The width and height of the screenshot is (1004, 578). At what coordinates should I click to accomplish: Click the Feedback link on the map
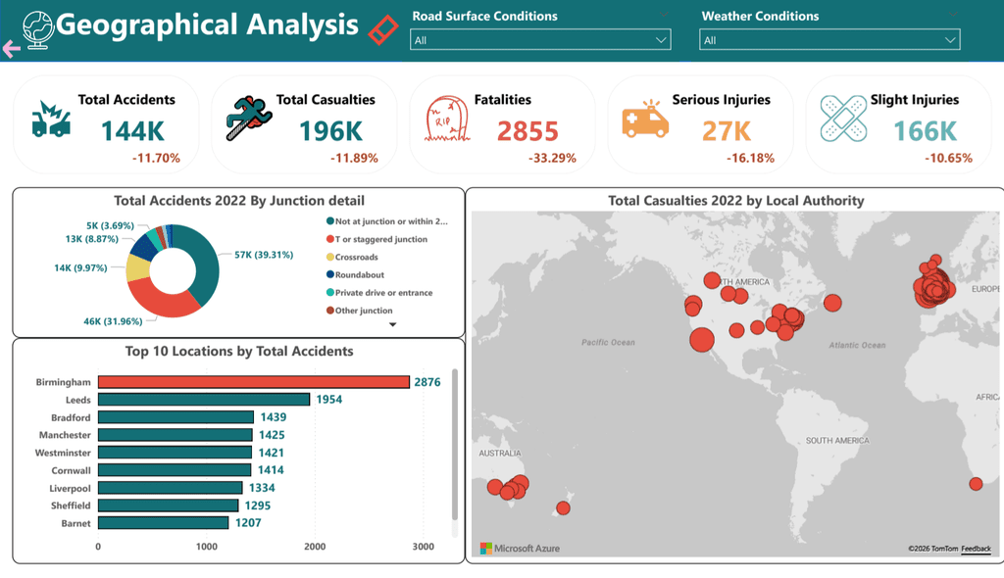tap(976, 549)
